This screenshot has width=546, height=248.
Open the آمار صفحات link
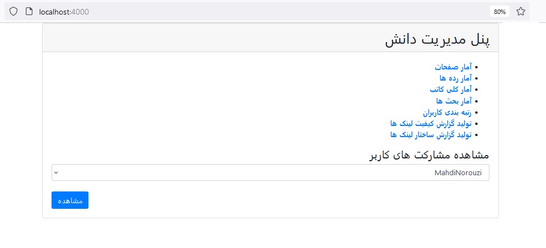coord(453,67)
